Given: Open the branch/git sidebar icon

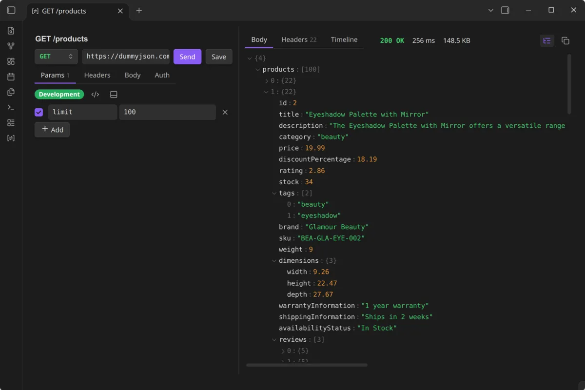Looking at the screenshot, I should [11, 46].
